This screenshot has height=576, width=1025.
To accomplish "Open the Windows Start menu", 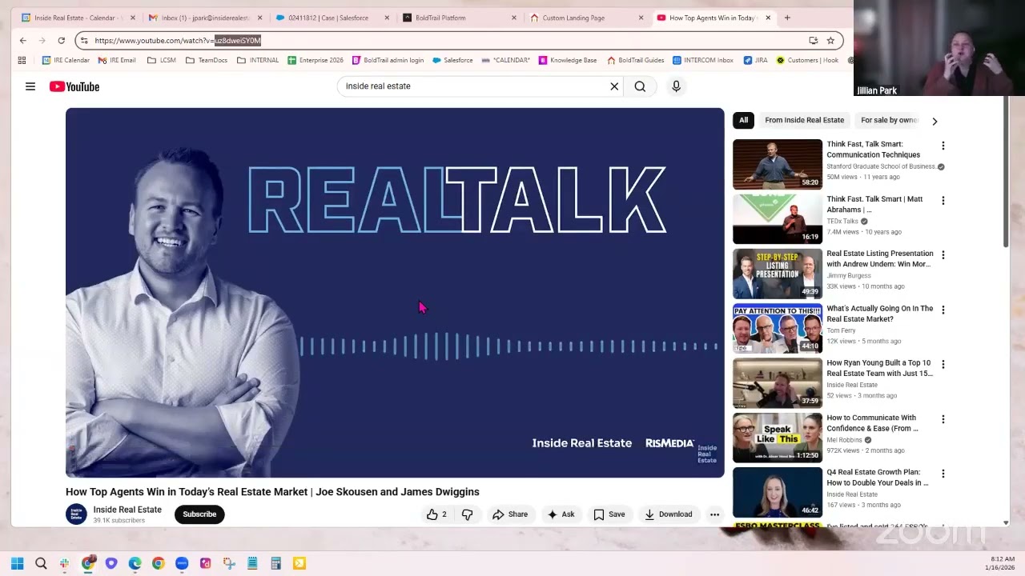I will [x=17, y=563].
